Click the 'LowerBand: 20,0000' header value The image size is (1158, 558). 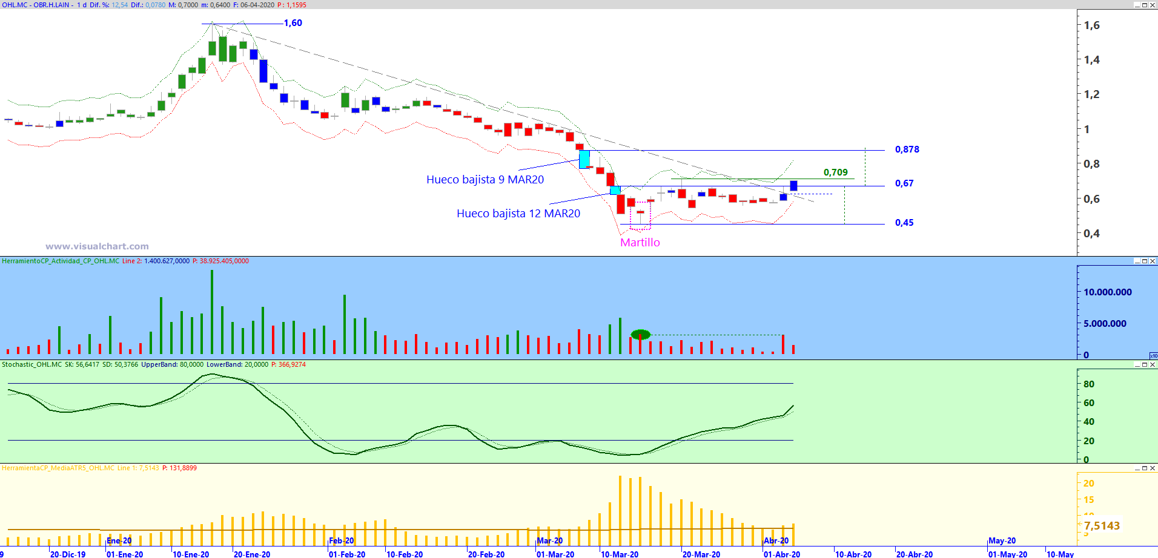(237, 364)
